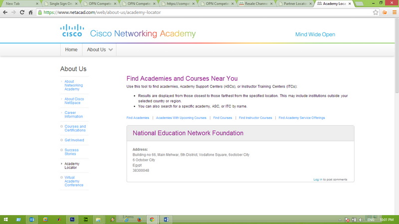
Task: Switch to the Resale Channel tab
Action: [256, 3]
